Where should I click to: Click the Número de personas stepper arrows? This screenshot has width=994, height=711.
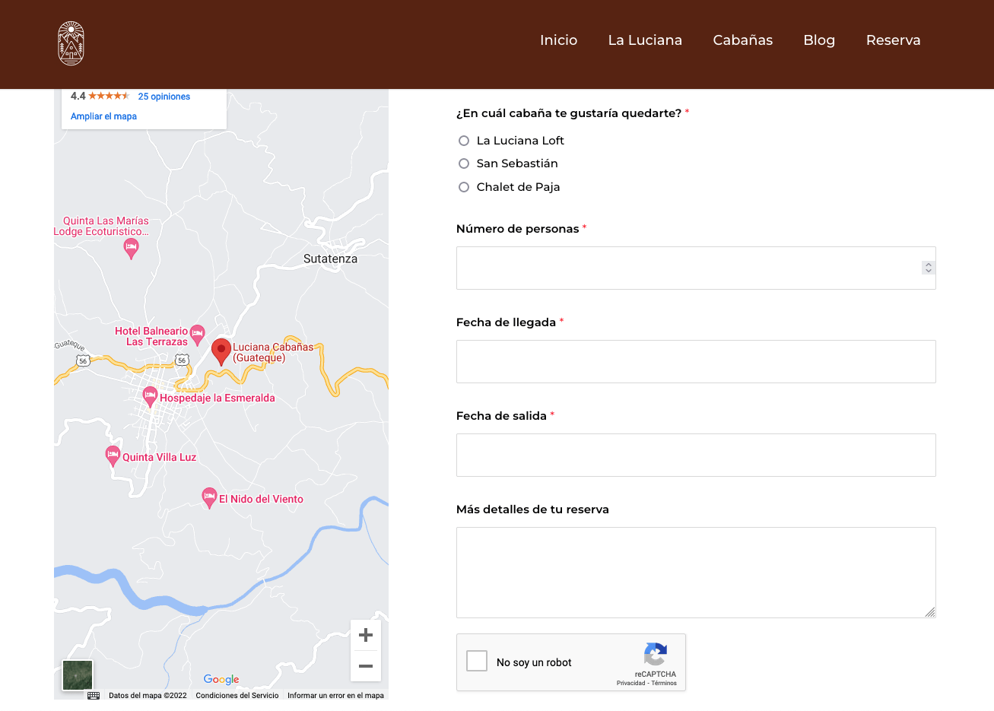click(928, 268)
